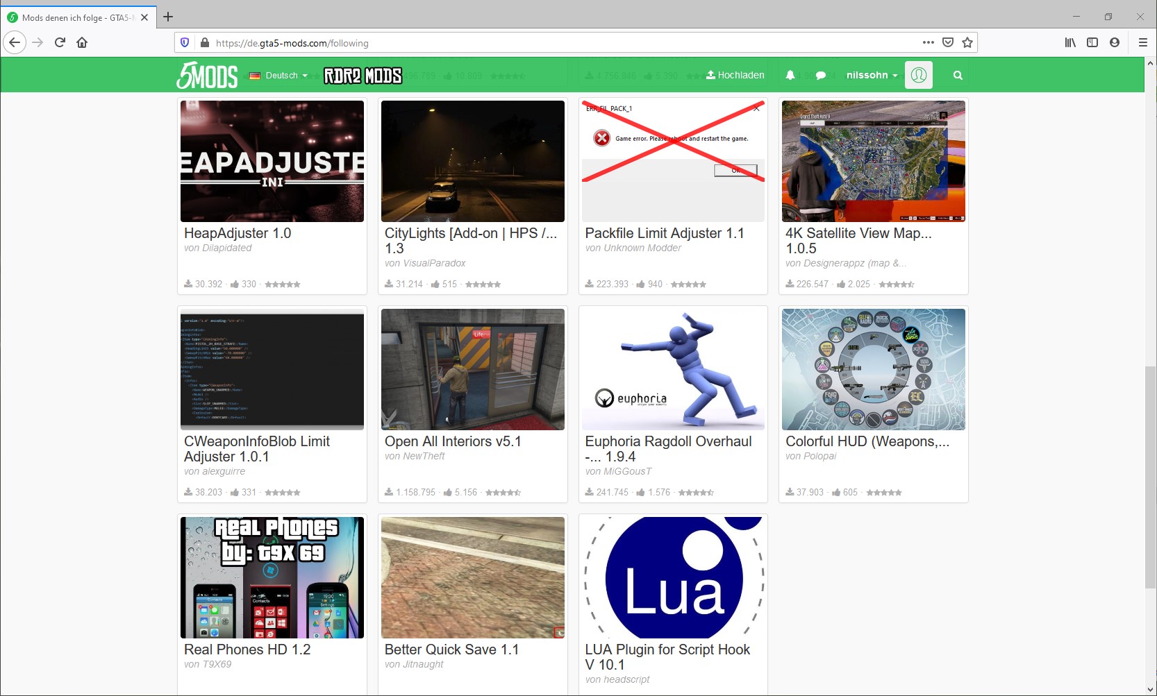Click scrollbar up arrow
This screenshot has height=696, width=1157.
1151,63
